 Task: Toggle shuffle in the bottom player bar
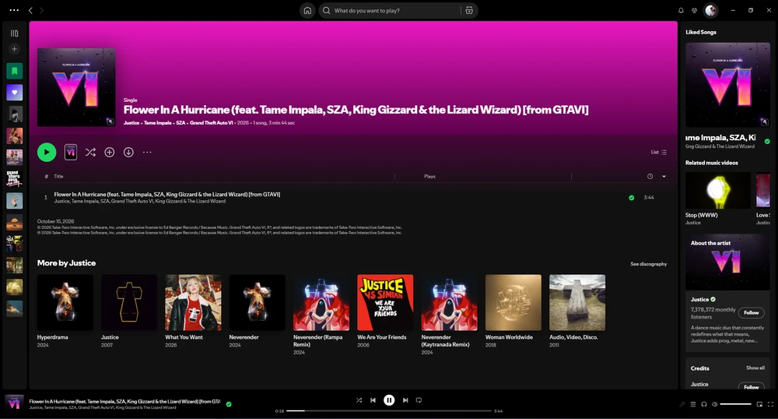(359, 400)
